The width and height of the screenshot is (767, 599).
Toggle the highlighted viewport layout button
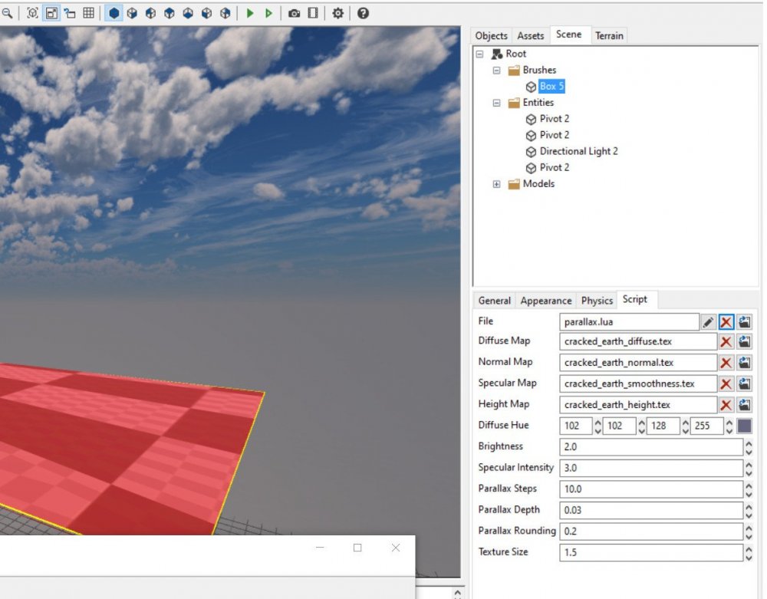[51, 13]
